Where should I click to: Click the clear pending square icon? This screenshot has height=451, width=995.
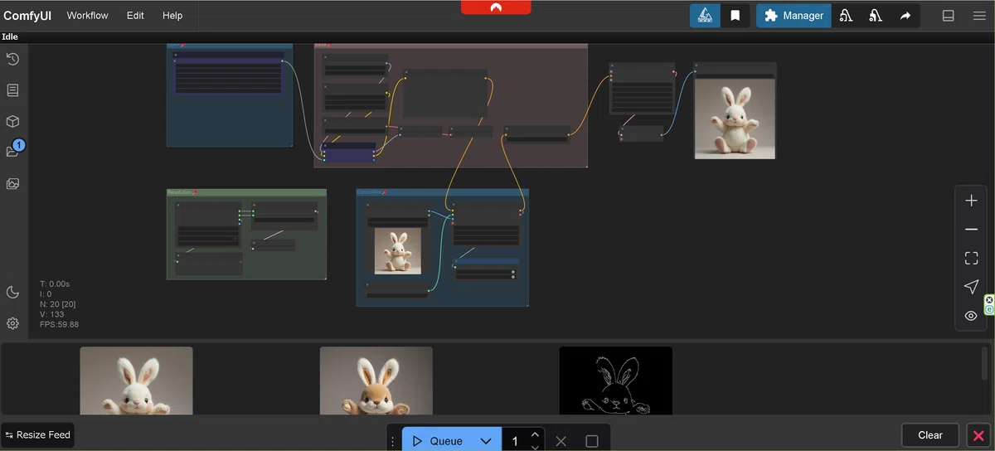592,441
